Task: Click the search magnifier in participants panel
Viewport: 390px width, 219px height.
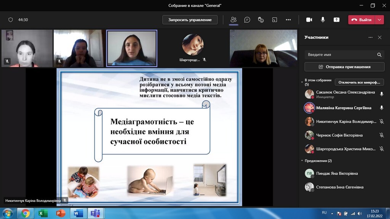Action: coord(379,55)
